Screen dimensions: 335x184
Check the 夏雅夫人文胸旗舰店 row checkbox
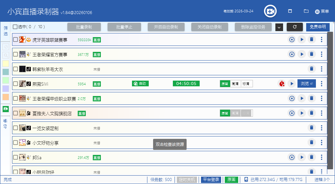15,113
